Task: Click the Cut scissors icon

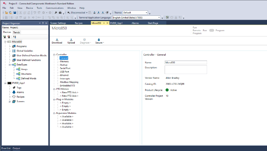Action: coord(21,12)
